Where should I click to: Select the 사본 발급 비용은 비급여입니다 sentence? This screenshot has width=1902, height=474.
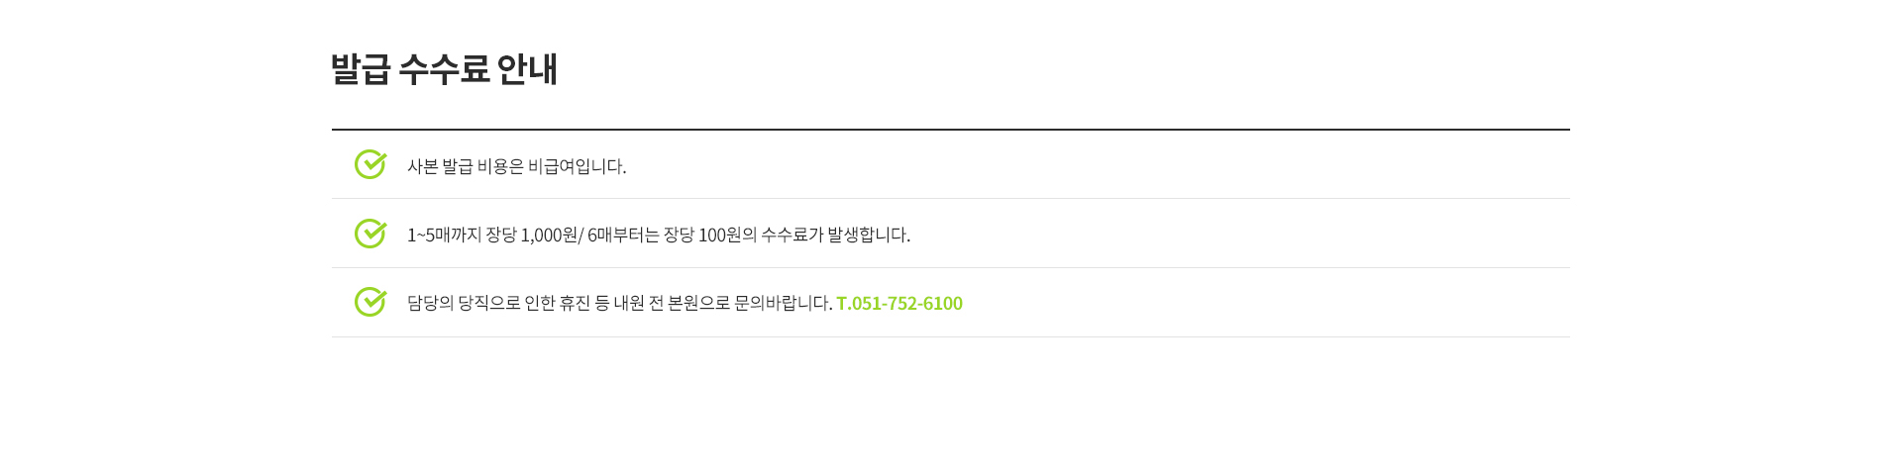click(x=516, y=166)
